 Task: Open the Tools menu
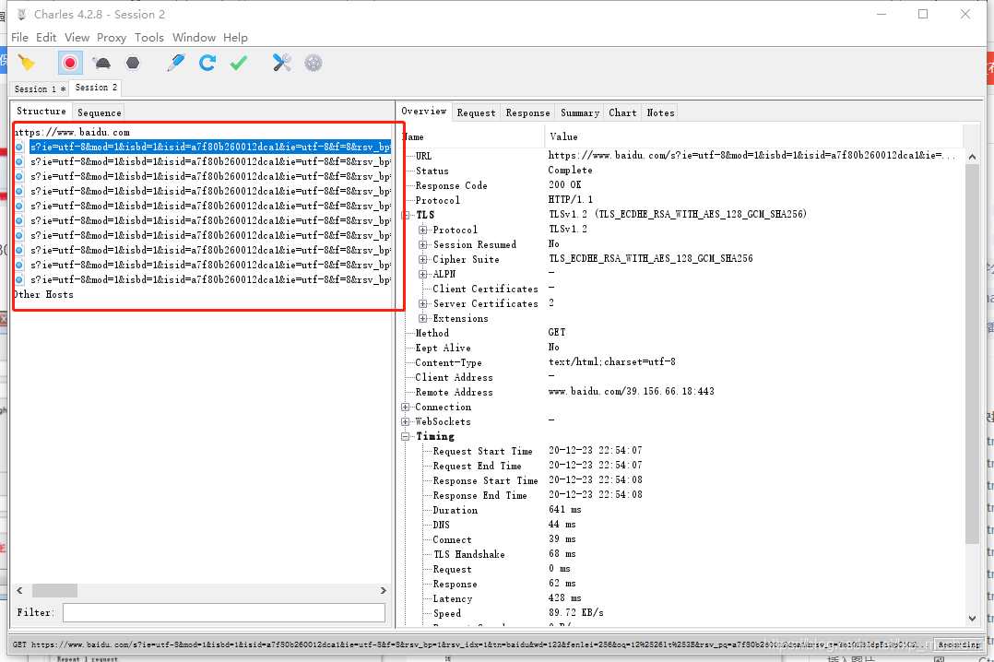point(149,38)
